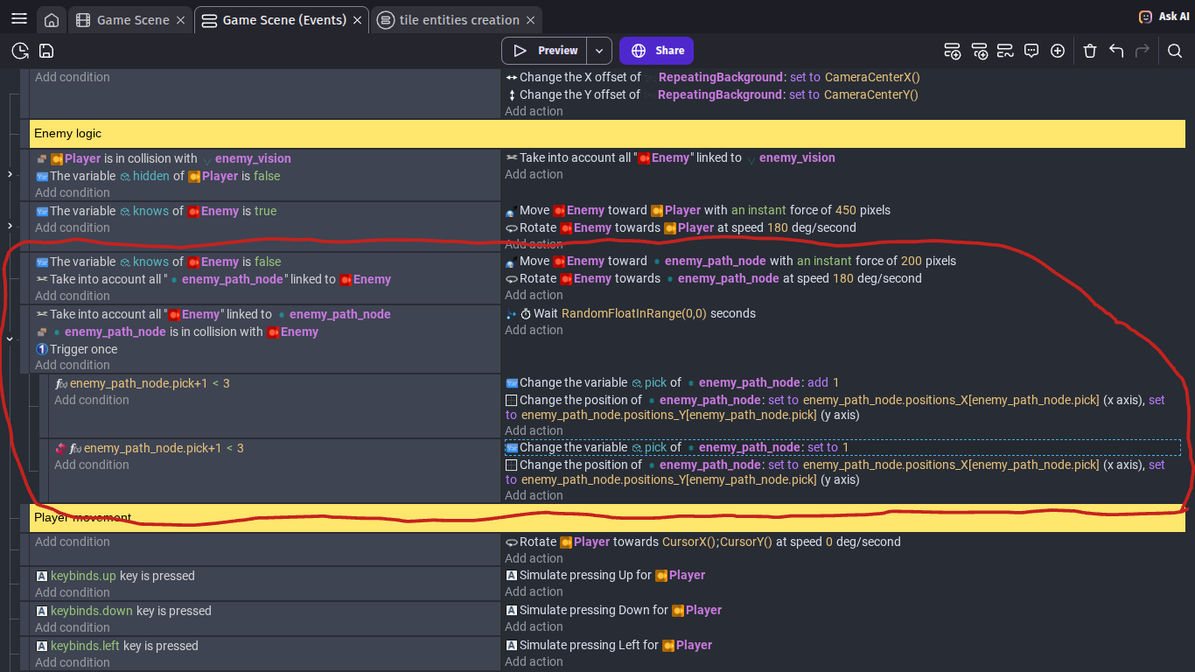Add a new event from the toolbar
The image size is (1195, 672).
click(952, 51)
